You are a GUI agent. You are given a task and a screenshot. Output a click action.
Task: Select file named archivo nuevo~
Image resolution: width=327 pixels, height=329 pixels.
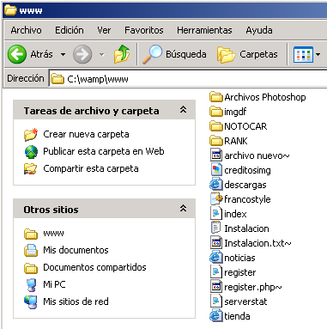(x=257, y=155)
